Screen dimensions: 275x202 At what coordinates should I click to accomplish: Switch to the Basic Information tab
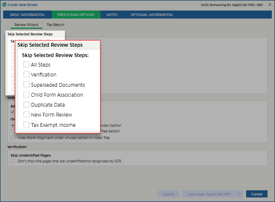coord(27,15)
